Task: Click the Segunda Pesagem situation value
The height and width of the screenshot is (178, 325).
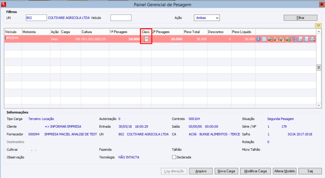Action: (280, 119)
